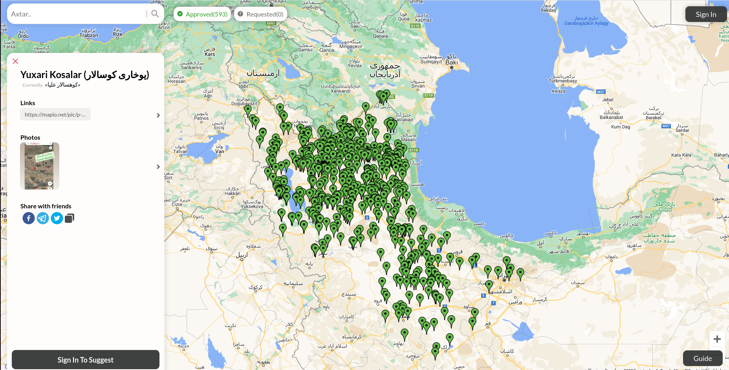Screen dimensions: 729x370
Task: Share via Telegram icon
Action: (x=43, y=218)
